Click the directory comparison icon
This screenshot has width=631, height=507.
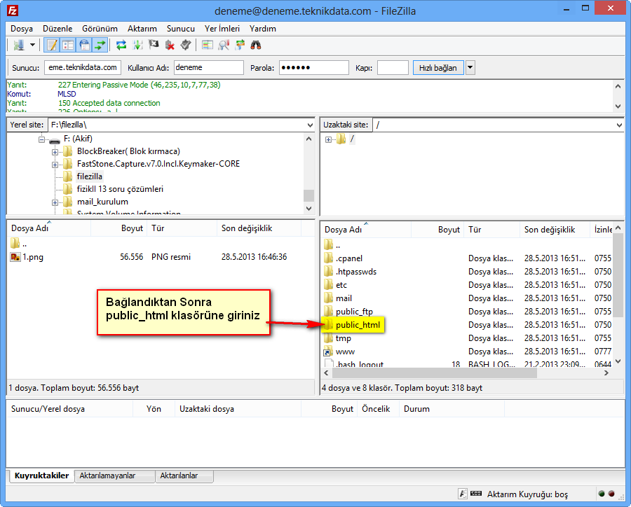pos(224,46)
